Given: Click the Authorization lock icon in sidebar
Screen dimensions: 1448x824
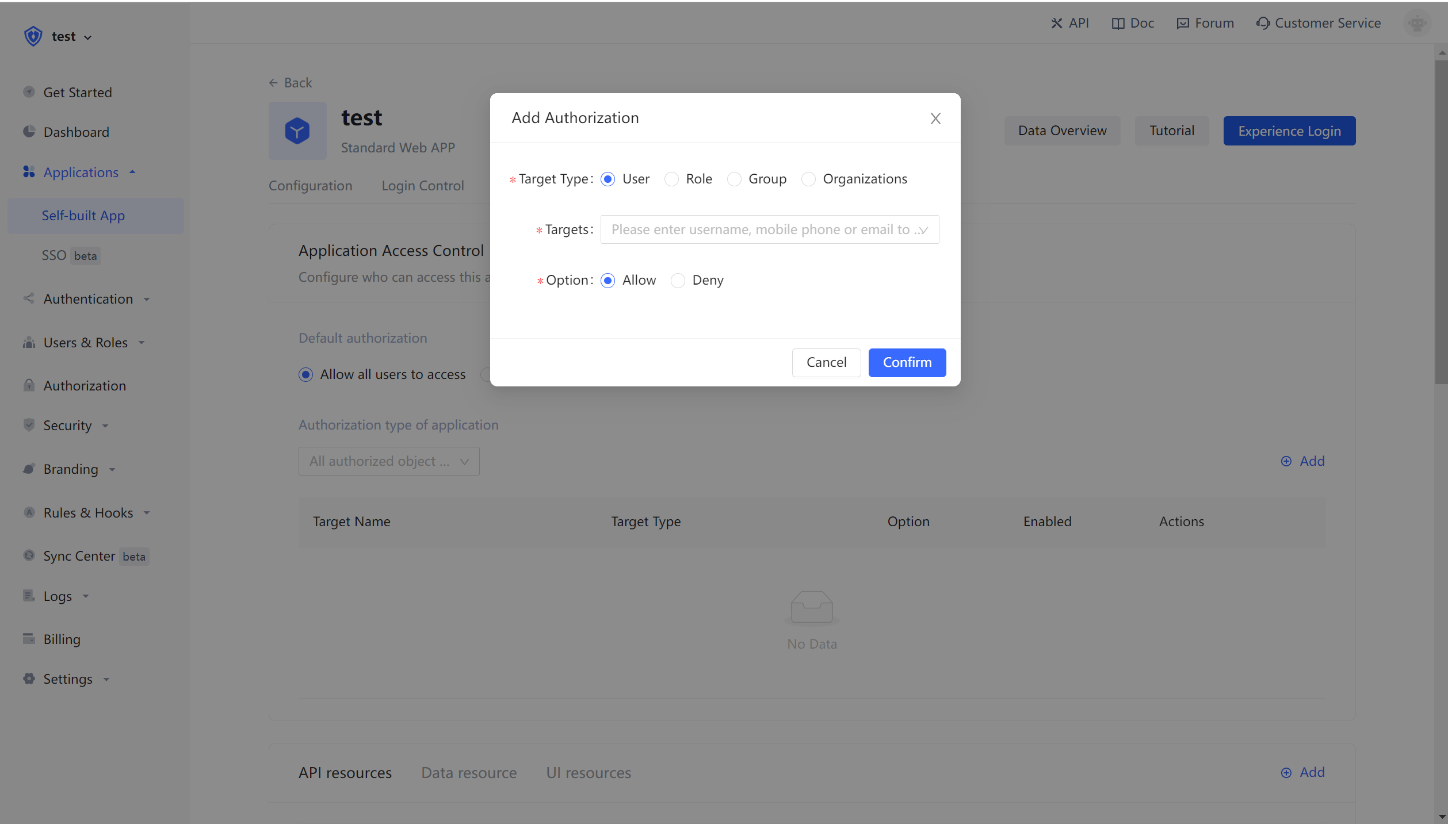Looking at the screenshot, I should 29,385.
